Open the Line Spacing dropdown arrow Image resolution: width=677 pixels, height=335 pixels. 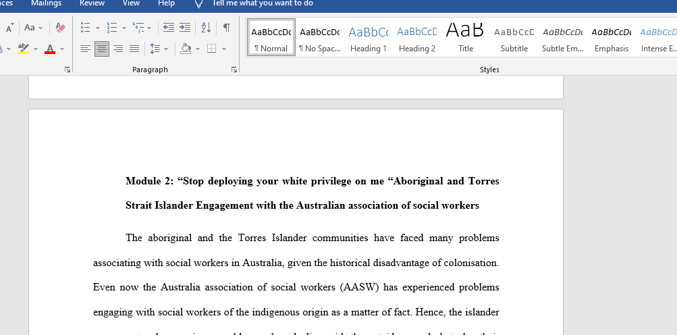click(166, 49)
